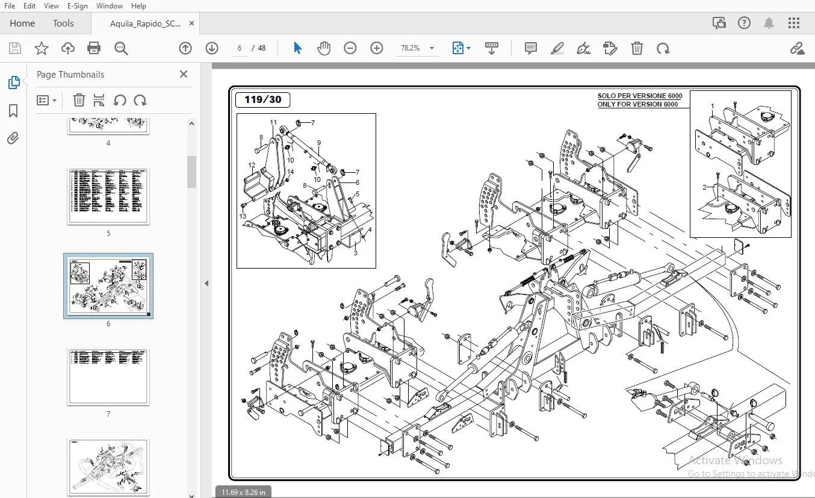Click the share link icon at the toolbar's right end

[x=797, y=48]
